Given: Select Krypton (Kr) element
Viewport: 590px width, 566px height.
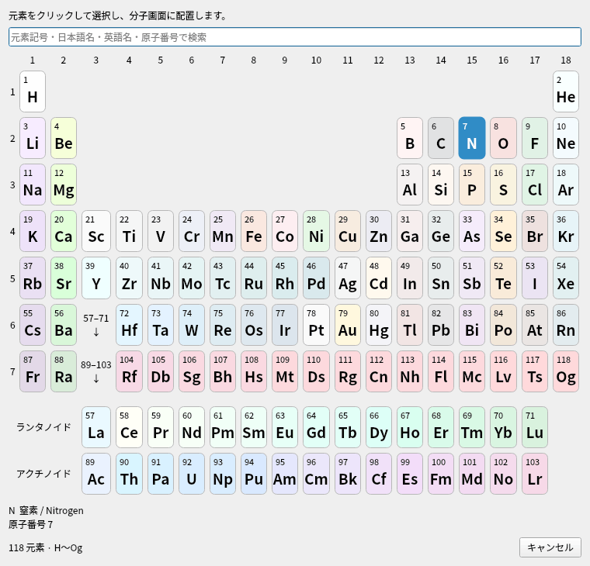Looking at the screenshot, I should (565, 231).
